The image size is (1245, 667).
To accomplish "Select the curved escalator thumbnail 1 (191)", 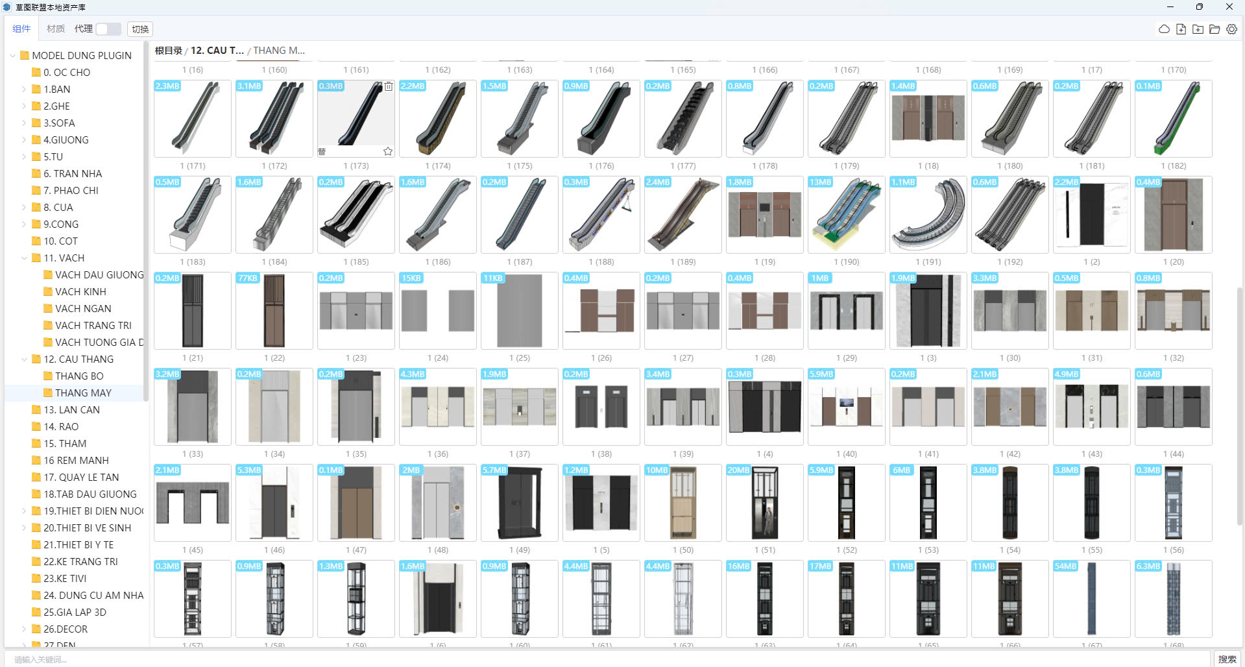I will pyautogui.click(x=928, y=215).
